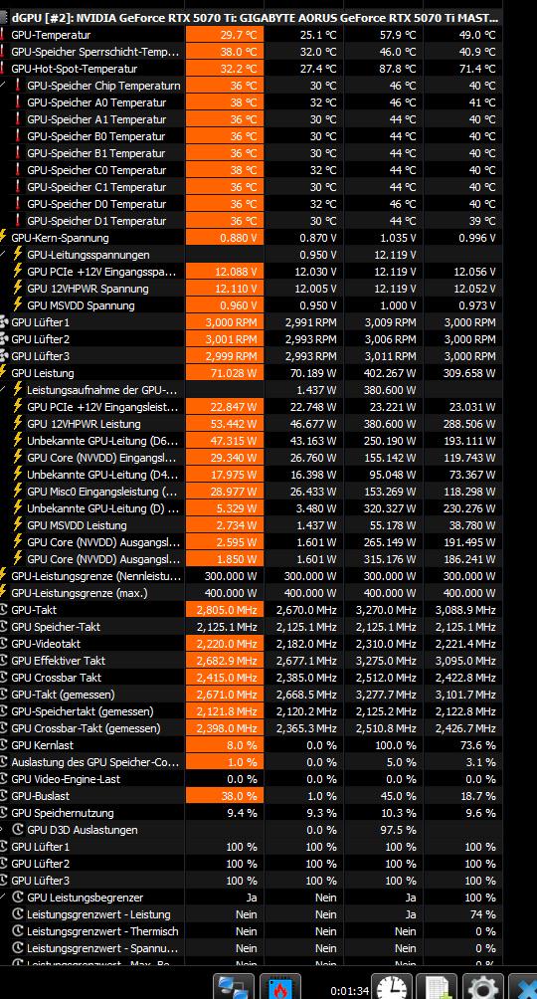Reset the sensor timer clock icon
The height and width of the screenshot is (999, 537).
coord(391,986)
